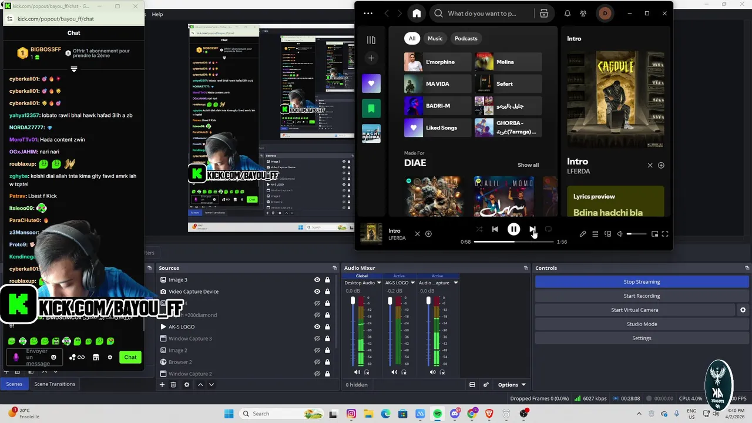Open Controls dock popout icon
Image resolution: width=752 pixels, height=423 pixels.
[x=747, y=268]
